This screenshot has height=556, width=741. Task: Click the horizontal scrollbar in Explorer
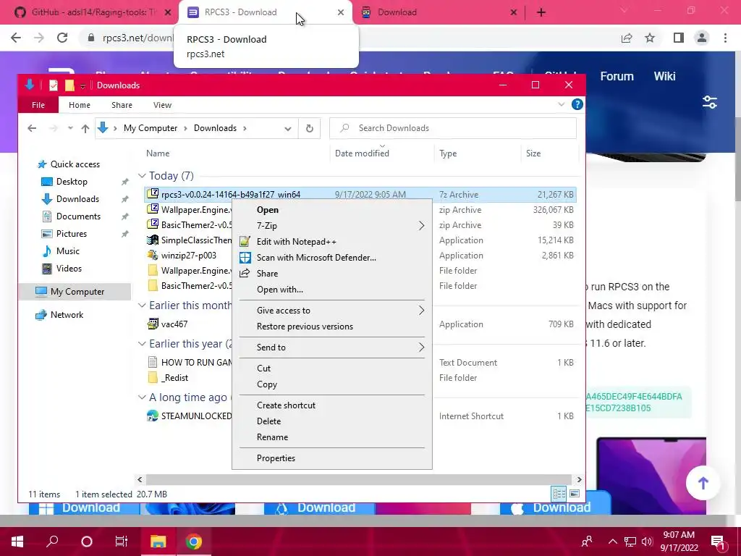coord(359,479)
